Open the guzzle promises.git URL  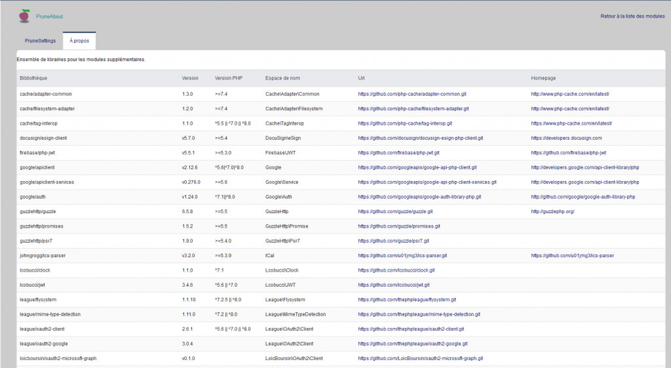click(x=399, y=226)
